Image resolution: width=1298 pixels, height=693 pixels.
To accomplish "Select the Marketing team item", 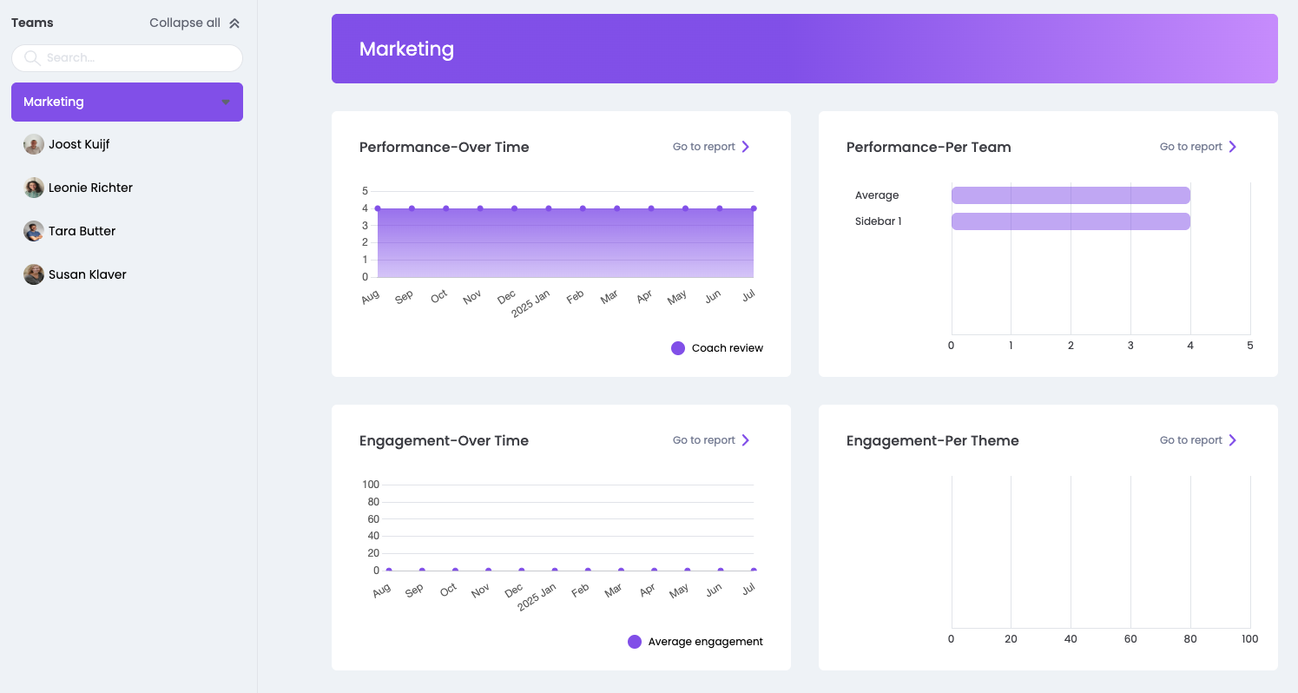I will point(54,102).
